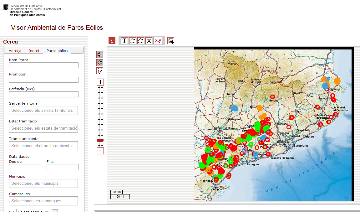Activate the distance measurement tool
This screenshot has height=212, width=360.
coord(133,41)
